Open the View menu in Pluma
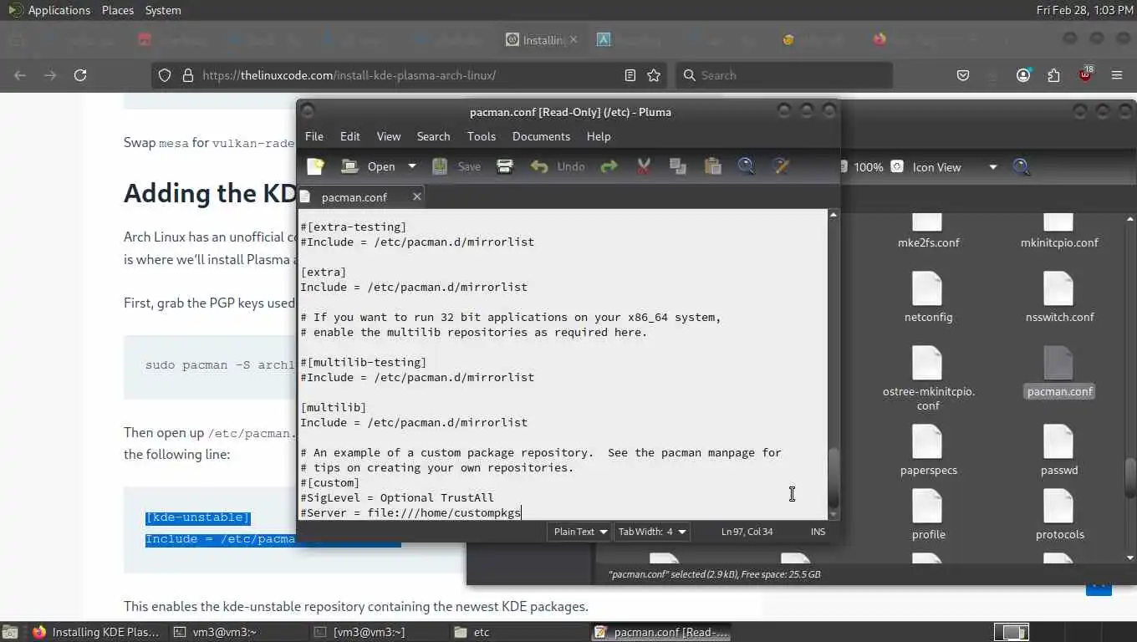This screenshot has width=1137, height=642. pyautogui.click(x=389, y=136)
